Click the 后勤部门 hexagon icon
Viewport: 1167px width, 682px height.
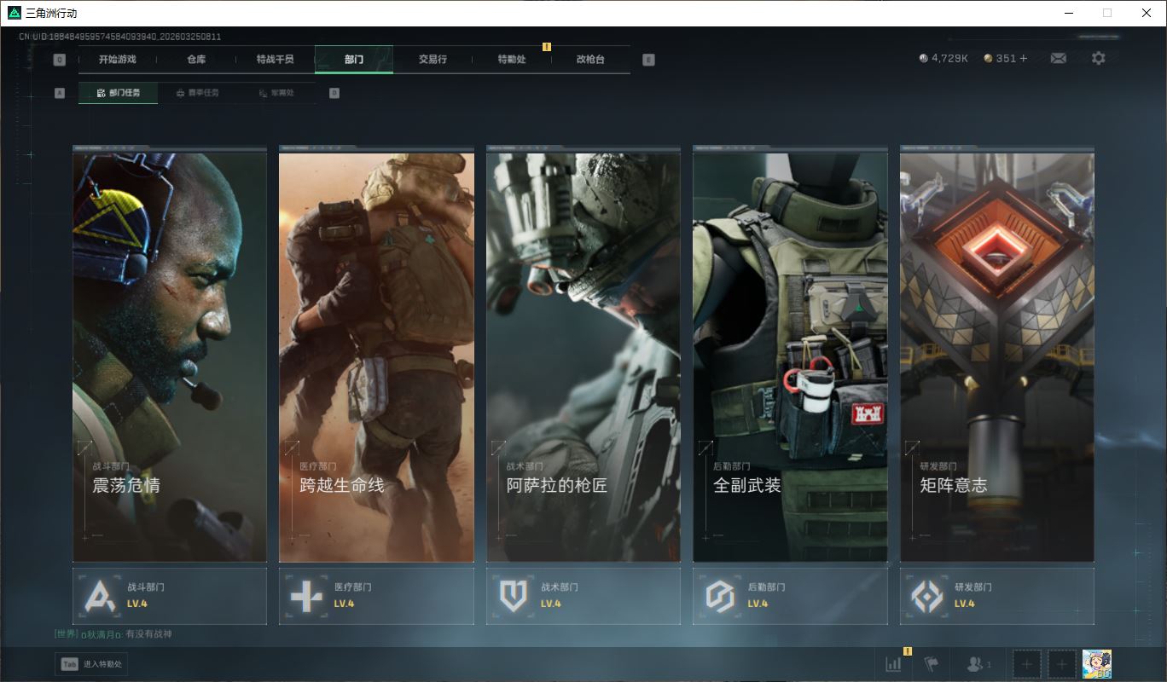tap(719, 596)
